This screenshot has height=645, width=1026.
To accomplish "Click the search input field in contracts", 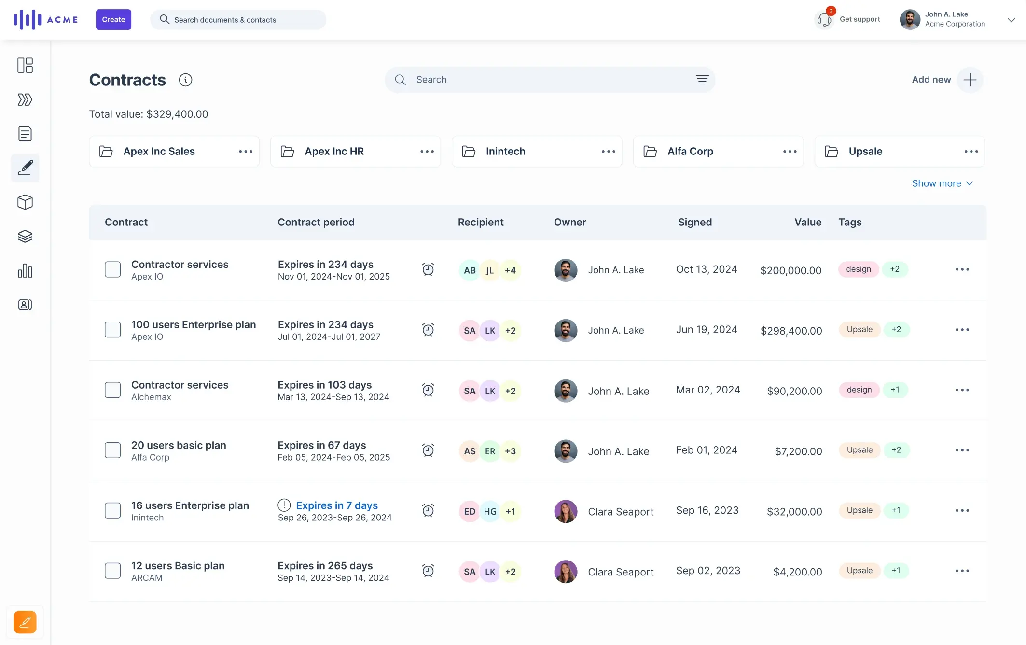I will tap(550, 80).
